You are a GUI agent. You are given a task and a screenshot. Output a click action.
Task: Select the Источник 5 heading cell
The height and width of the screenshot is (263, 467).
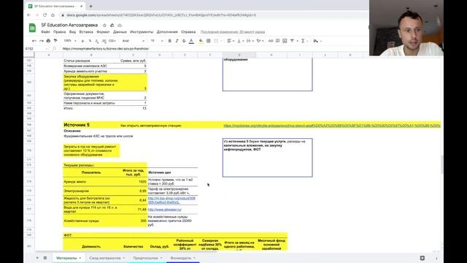(x=77, y=125)
